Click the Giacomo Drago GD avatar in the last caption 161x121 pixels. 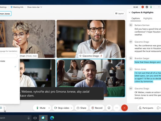[131, 88]
